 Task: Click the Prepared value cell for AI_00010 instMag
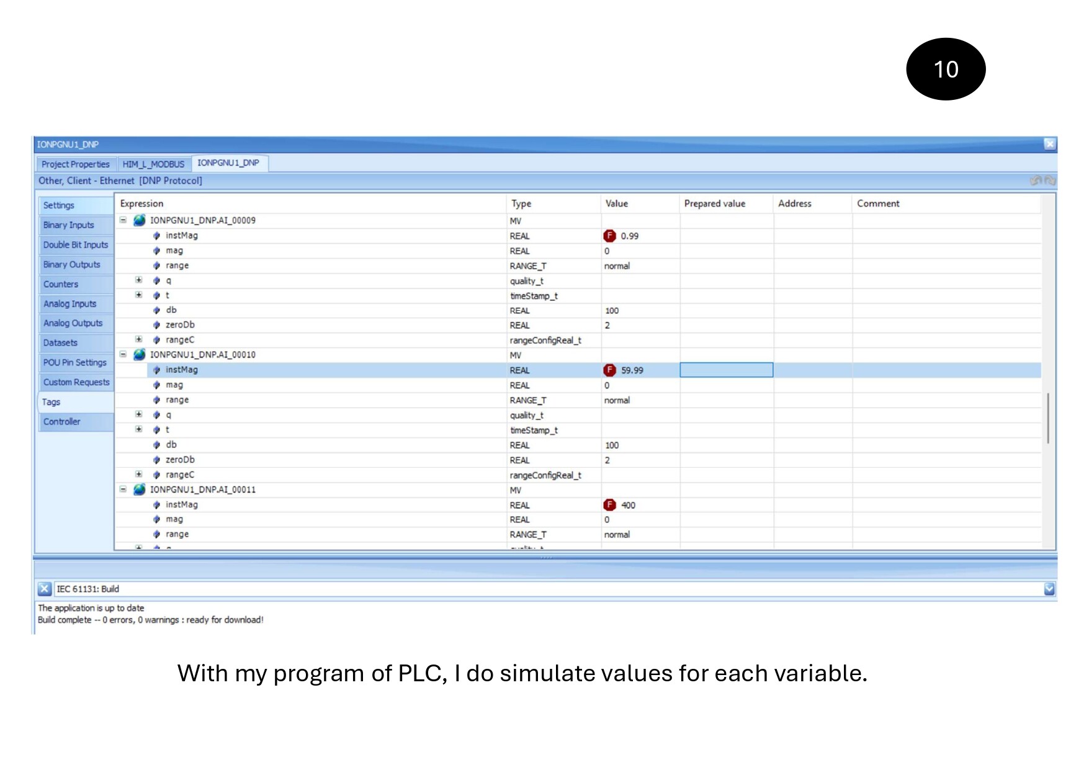726,370
